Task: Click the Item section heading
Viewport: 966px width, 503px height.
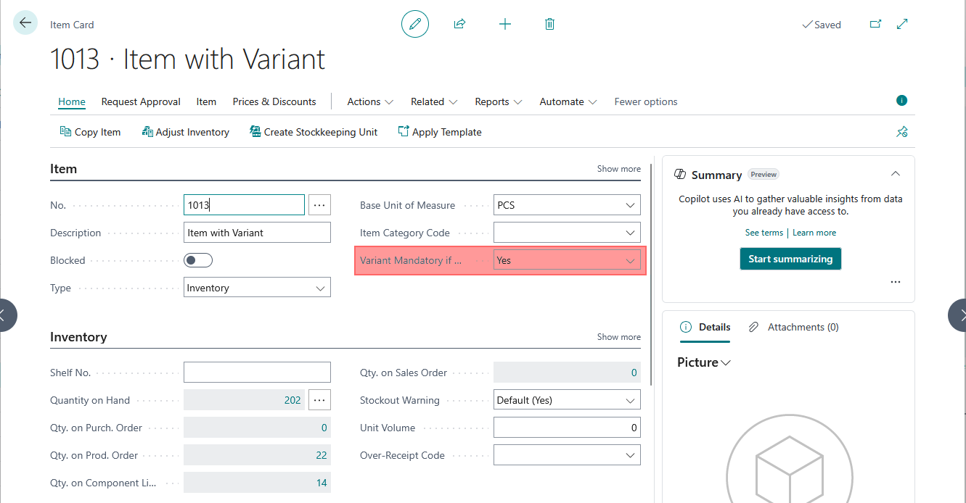Action: pyautogui.click(x=63, y=169)
